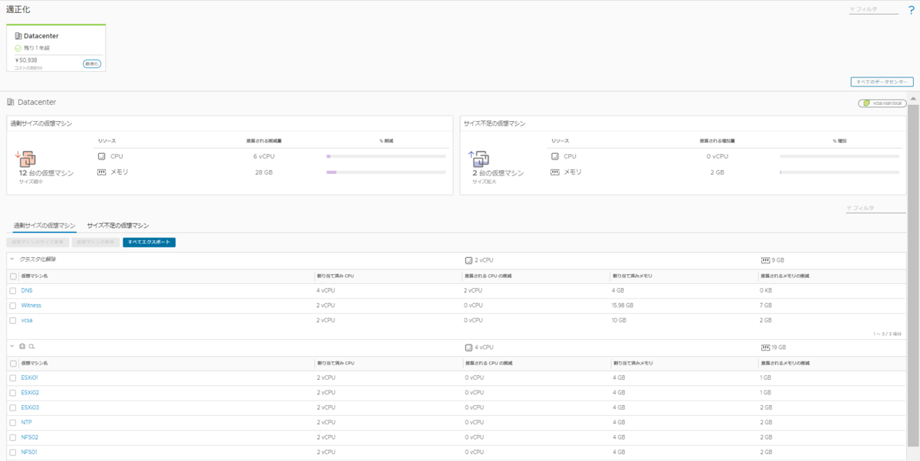This screenshot has height=461, width=920.
Task: Click 最適化 badge on Datacenter card
Action: click(92, 64)
